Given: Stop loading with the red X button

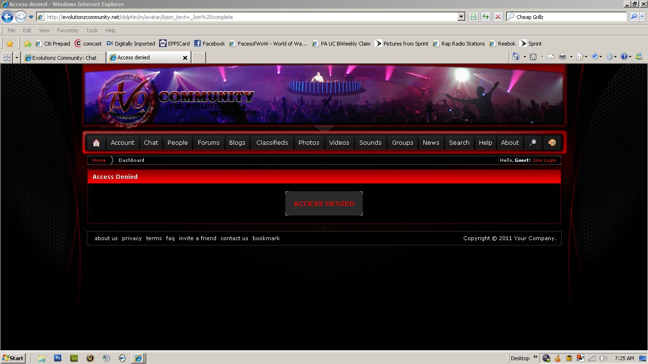Looking at the screenshot, I should tap(498, 17).
